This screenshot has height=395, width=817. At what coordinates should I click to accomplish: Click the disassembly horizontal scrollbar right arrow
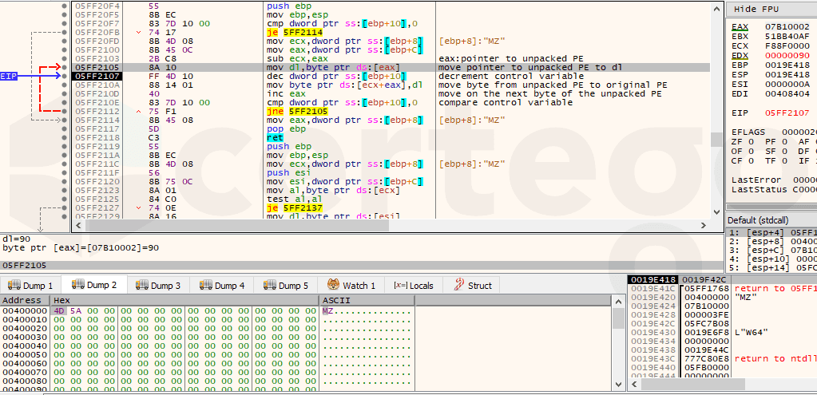pos(704,226)
